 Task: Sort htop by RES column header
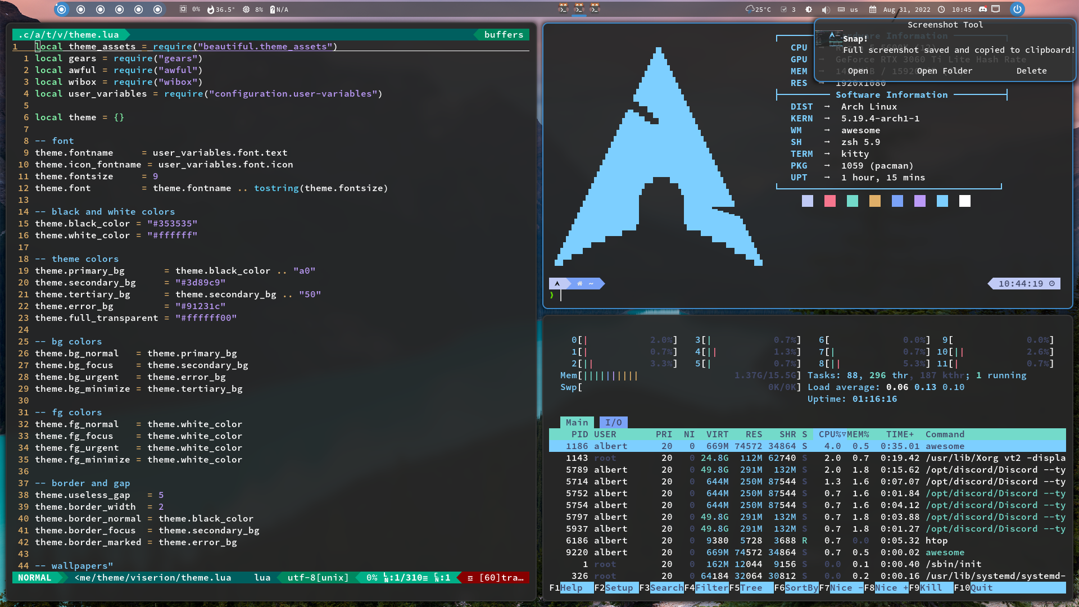[754, 434]
